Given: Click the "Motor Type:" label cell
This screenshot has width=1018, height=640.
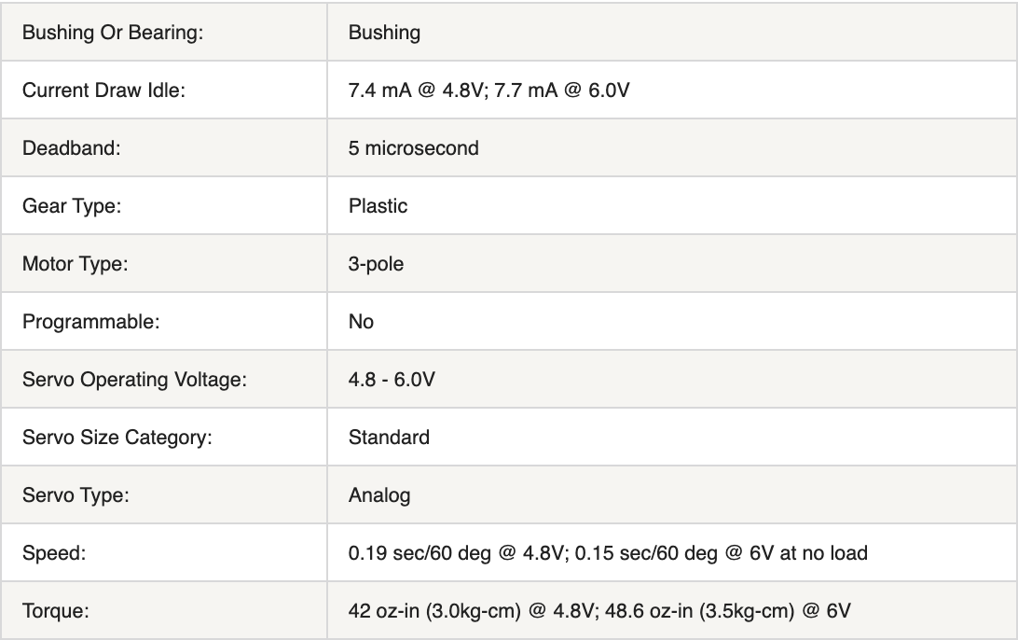Looking at the screenshot, I should pos(75,264).
